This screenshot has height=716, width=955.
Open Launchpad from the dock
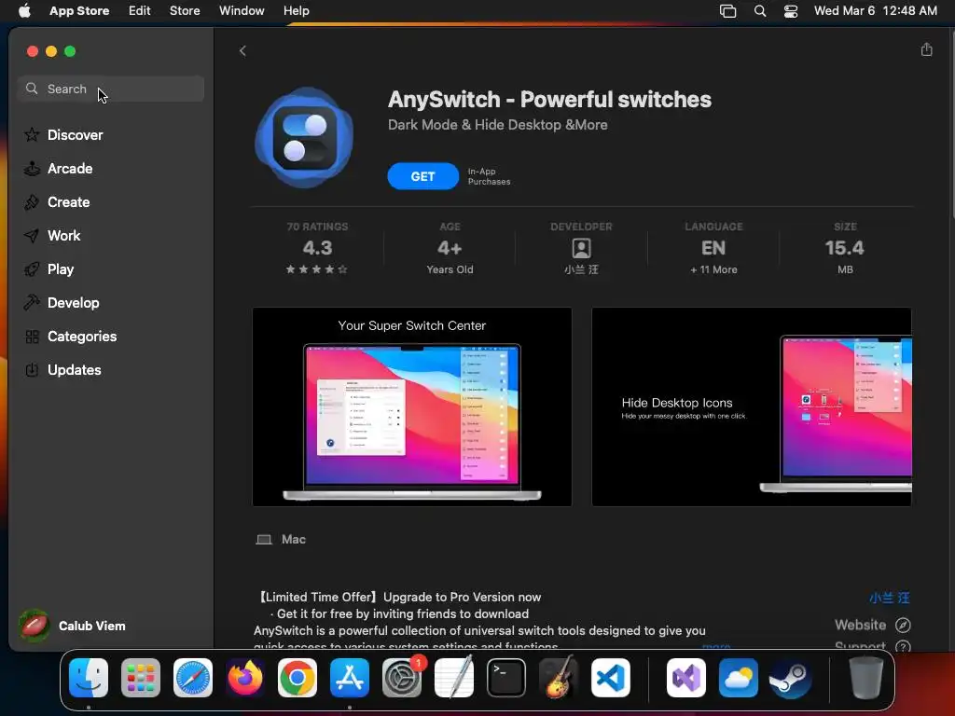coord(141,678)
